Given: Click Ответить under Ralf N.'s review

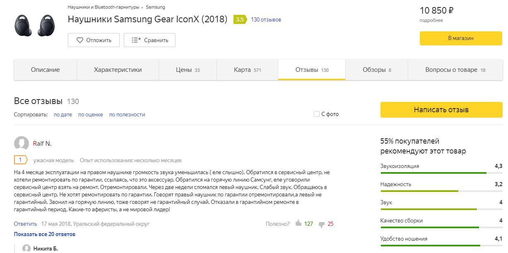Looking at the screenshot, I should tap(25, 224).
